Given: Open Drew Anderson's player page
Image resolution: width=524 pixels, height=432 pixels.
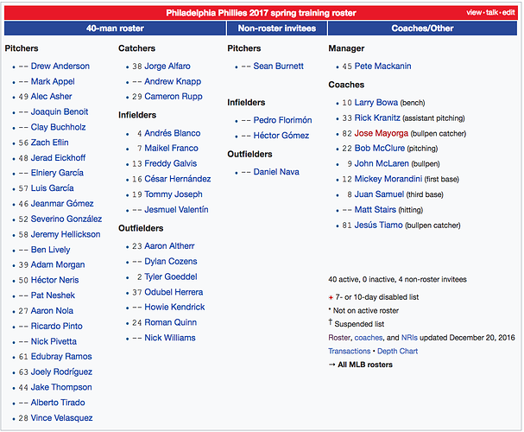Looking at the screenshot, I should coord(60,67).
